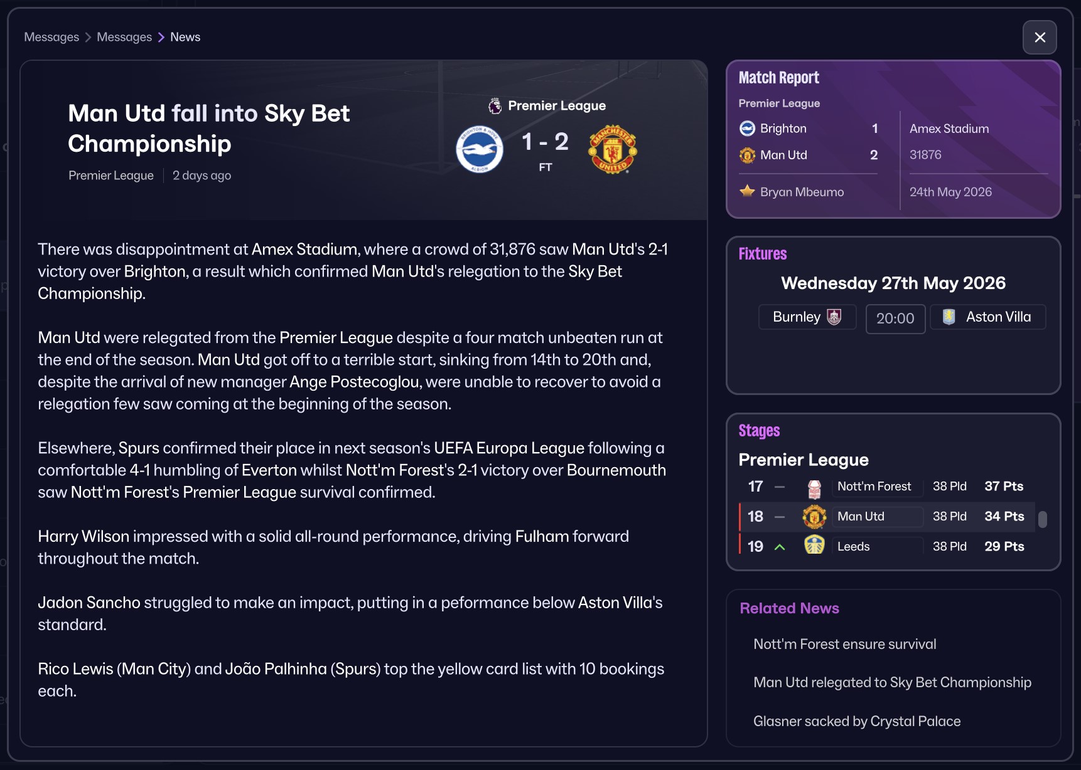Image resolution: width=1081 pixels, height=770 pixels.
Task: Click the Brighton club crest in header
Action: (479, 150)
